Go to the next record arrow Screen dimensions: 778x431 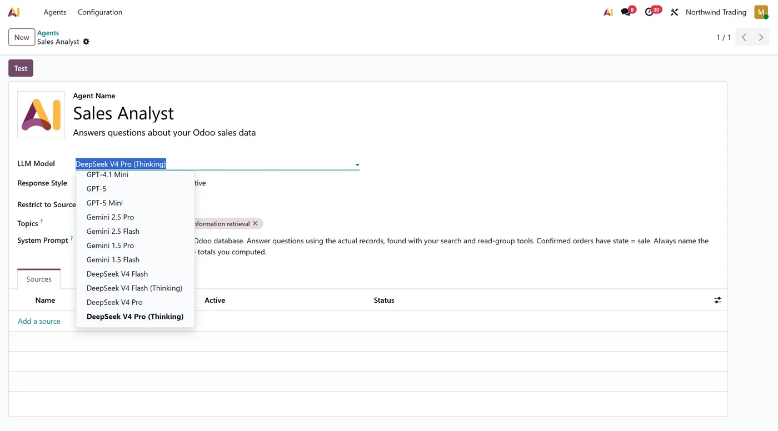761,37
